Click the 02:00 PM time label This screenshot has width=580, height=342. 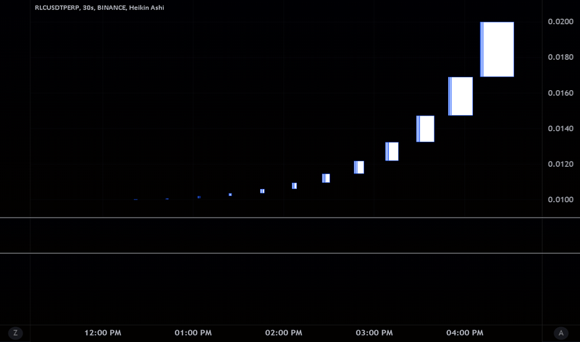point(284,333)
